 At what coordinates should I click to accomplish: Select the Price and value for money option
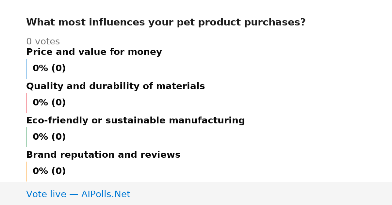94,52
